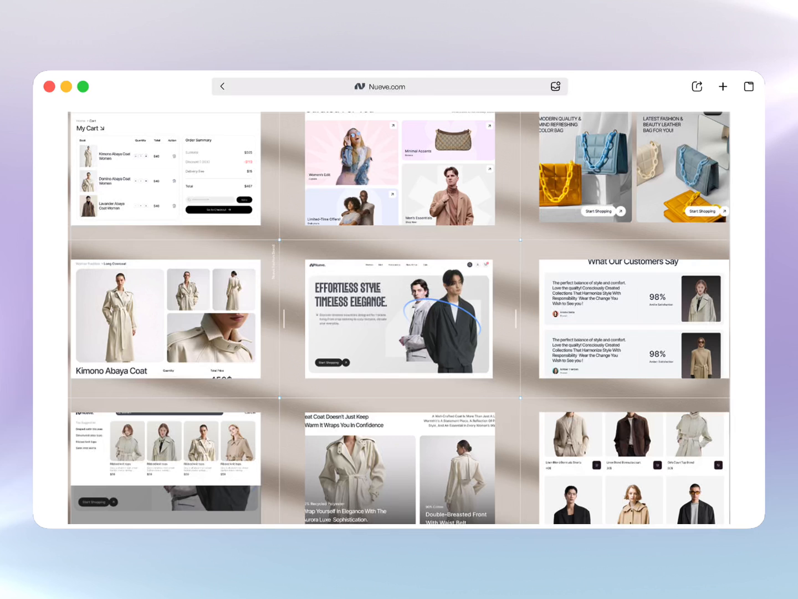Expand the Limited-Time Offers card arrow
The height and width of the screenshot is (599, 798).
coord(392,195)
